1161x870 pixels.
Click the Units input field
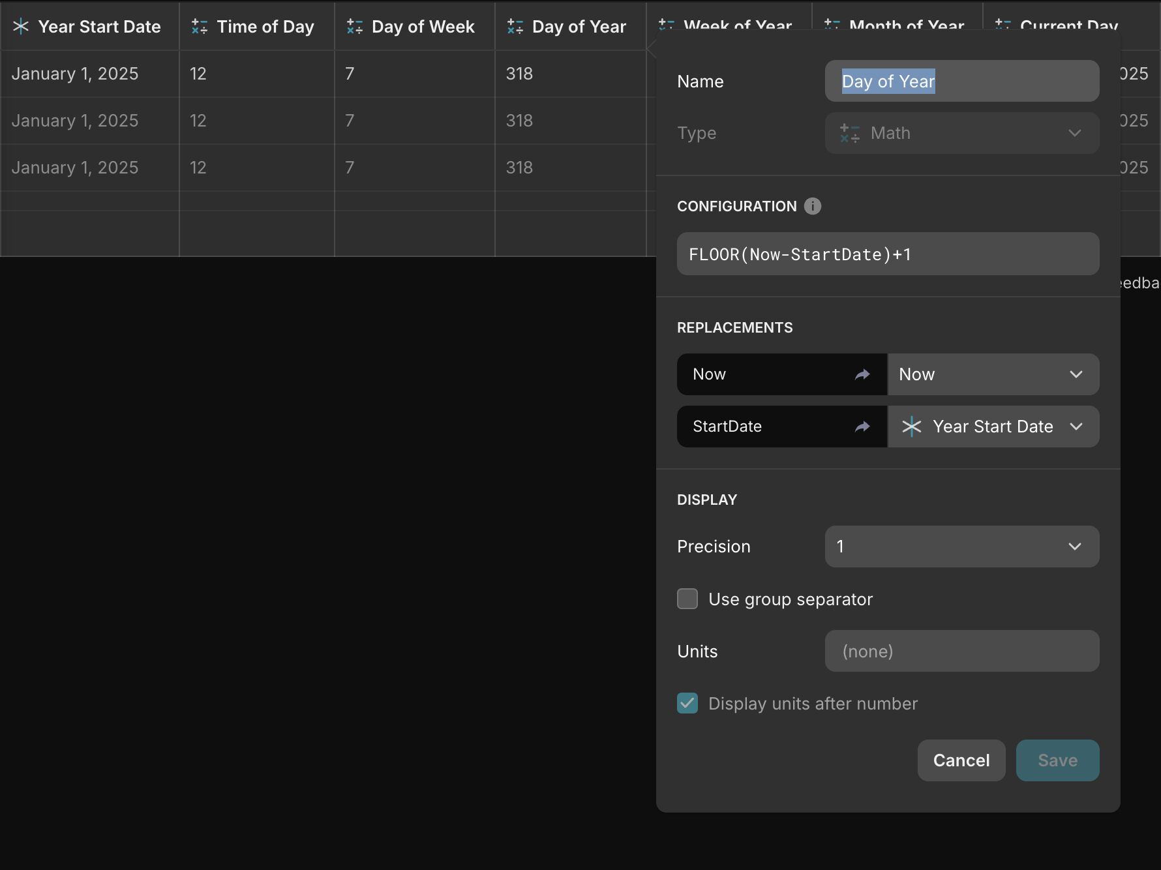(x=962, y=651)
